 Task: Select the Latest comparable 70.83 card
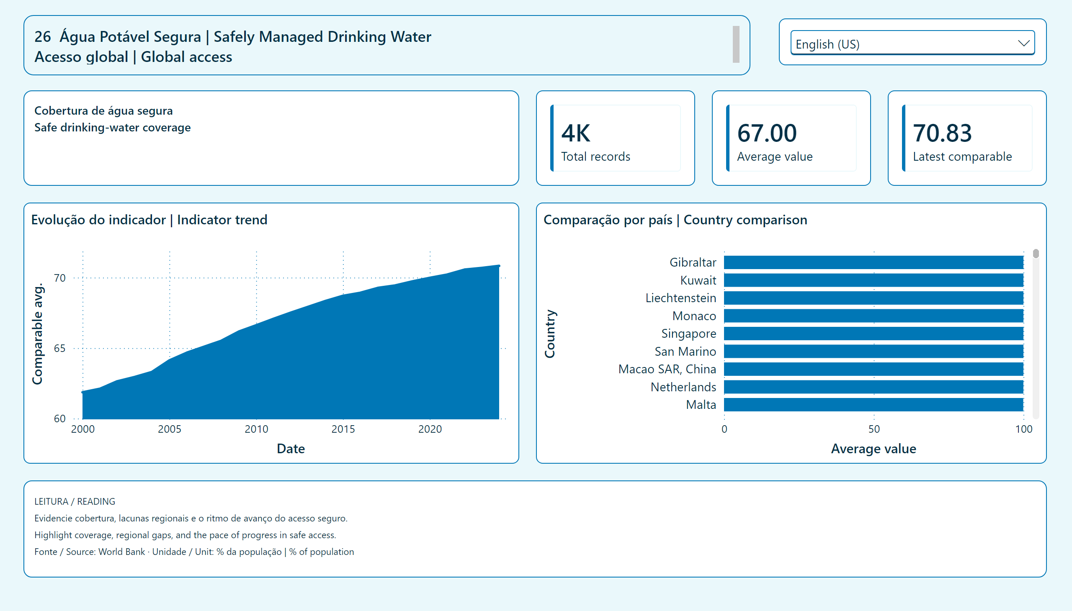[966, 138]
